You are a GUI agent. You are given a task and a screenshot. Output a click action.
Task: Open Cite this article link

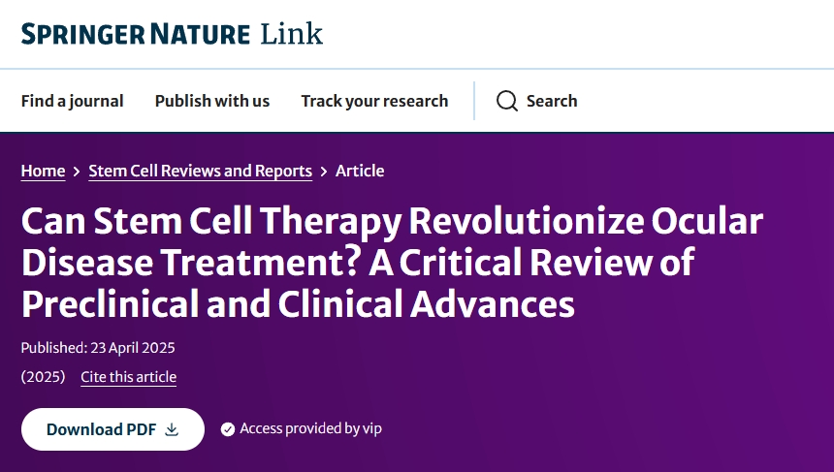point(128,377)
